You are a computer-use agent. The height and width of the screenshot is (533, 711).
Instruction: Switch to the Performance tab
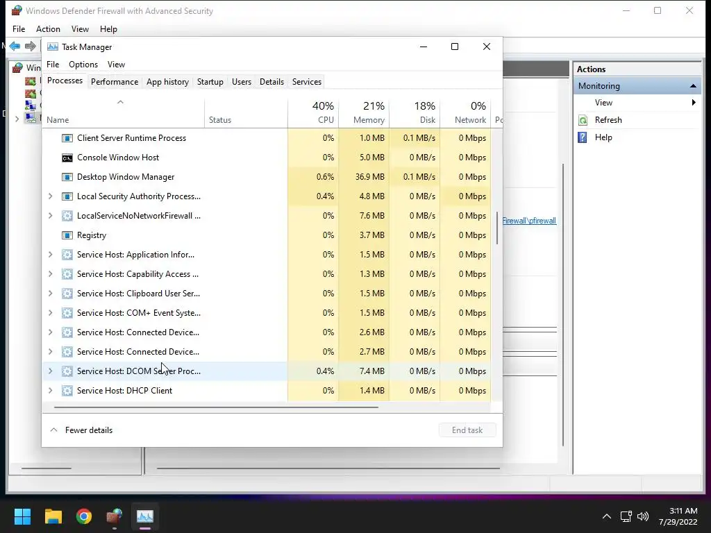pos(115,82)
